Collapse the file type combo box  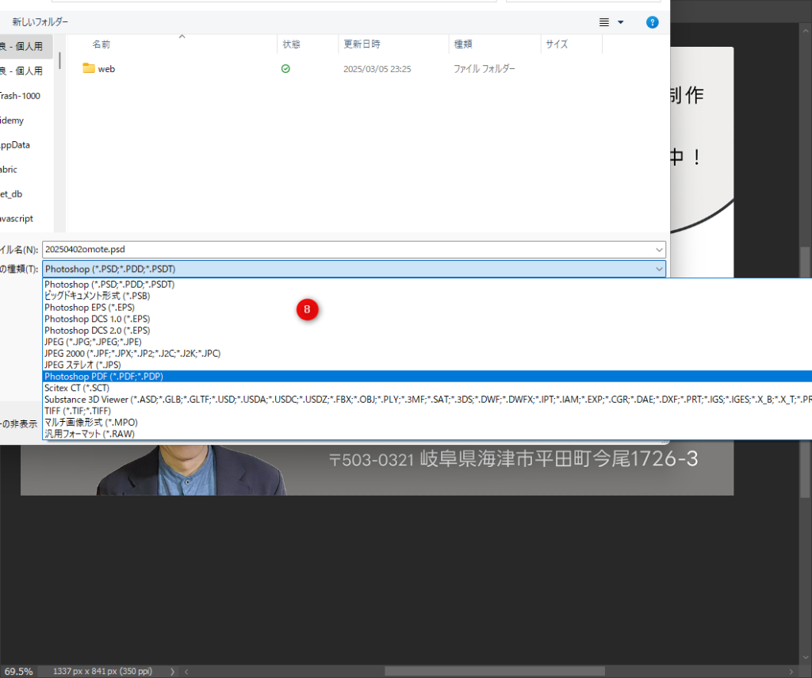tap(659, 269)
